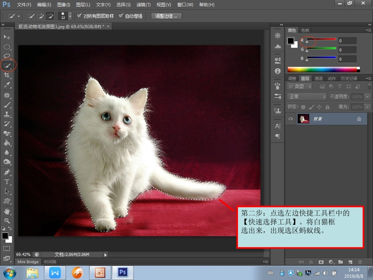
Task: Open the 类型 layer filter dropdown
Action: click(x=300, y=86)
